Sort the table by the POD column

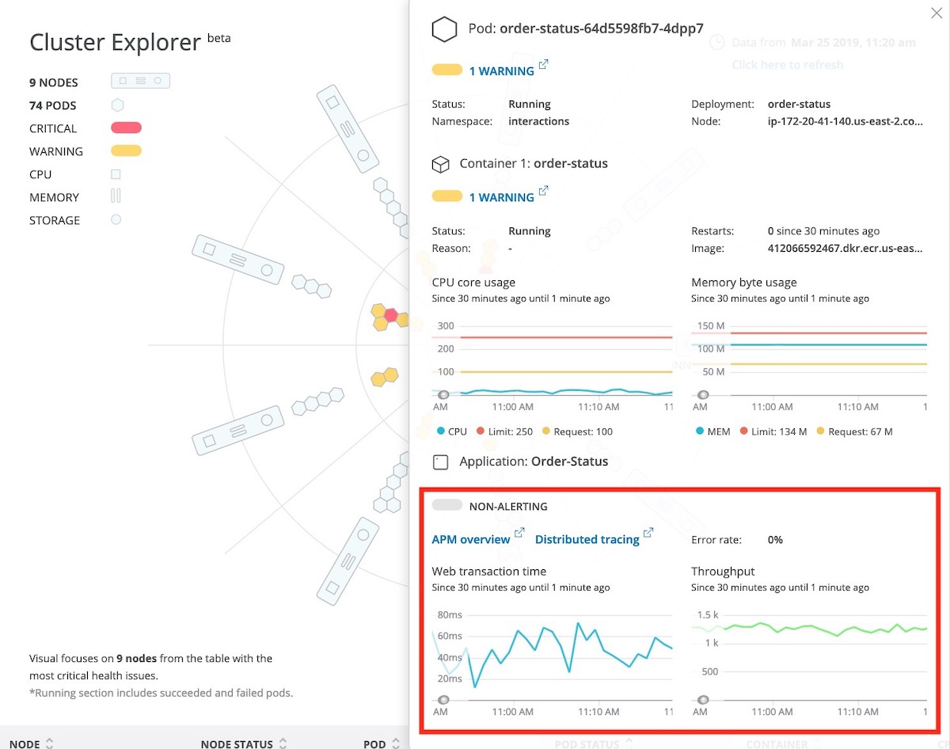(381, 743)
